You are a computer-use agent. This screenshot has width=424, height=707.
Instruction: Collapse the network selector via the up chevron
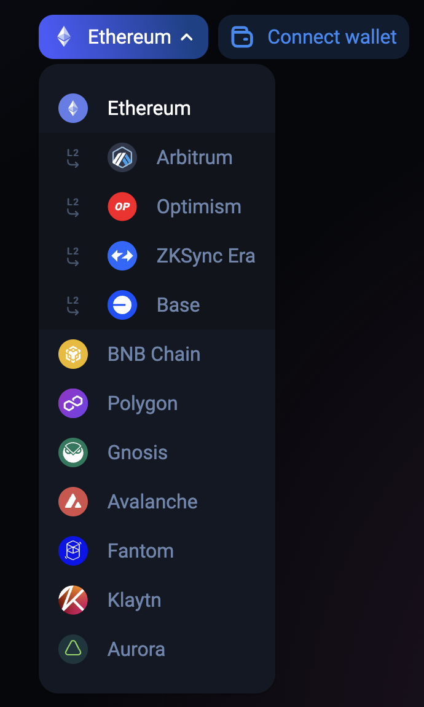point(187,37)
